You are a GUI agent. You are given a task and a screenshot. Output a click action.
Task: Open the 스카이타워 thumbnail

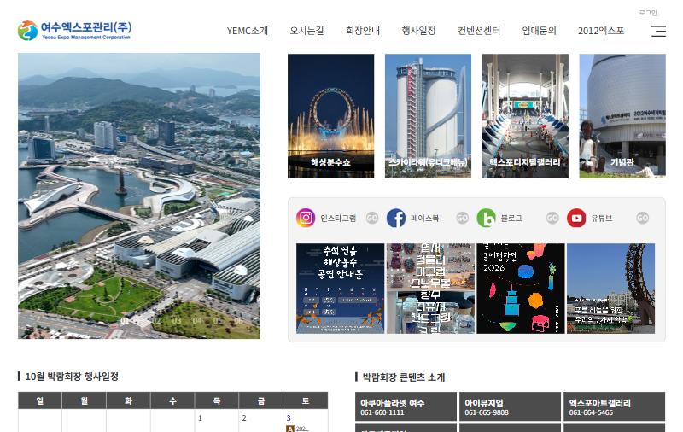pos(428,116)
